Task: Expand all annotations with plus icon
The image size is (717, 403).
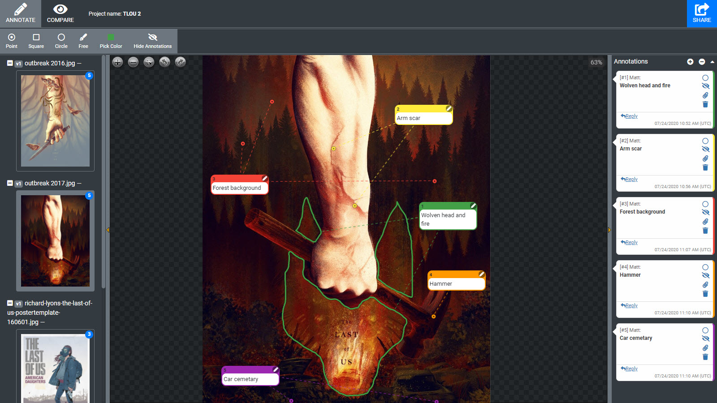Action: 690,62
